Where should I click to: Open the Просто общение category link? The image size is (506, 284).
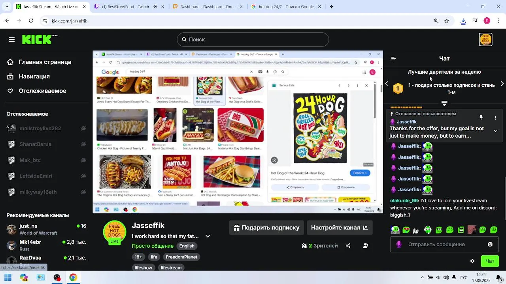[153, 246]
